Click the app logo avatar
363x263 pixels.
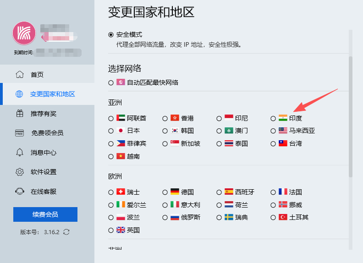[24, 33]
